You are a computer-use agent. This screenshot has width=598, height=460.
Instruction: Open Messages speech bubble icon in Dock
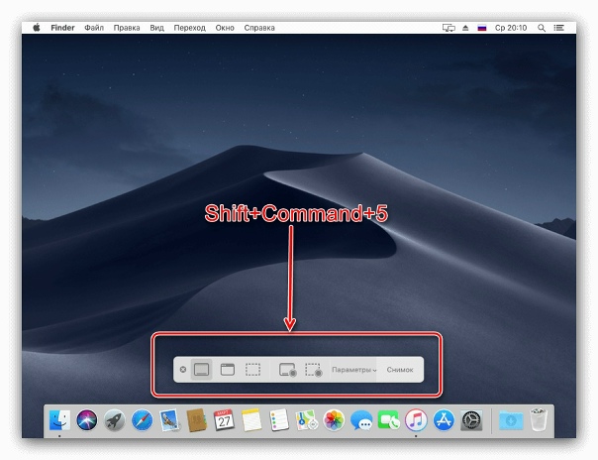click(x=361, y=420)
